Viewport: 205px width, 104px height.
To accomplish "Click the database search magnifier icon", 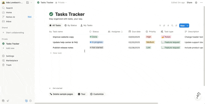I will (x=172, y=26).
